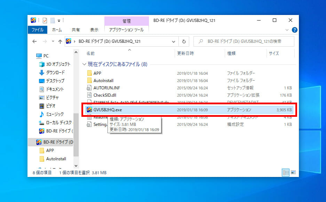Switch to details view in status bar
The image size is (326, 202).
tap(286, 172)
